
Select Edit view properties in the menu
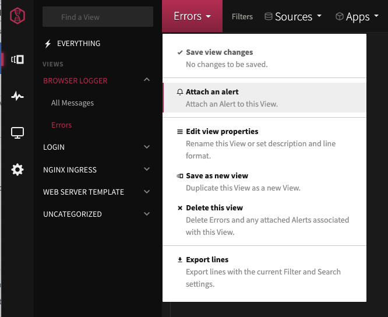tap(264, 143)
